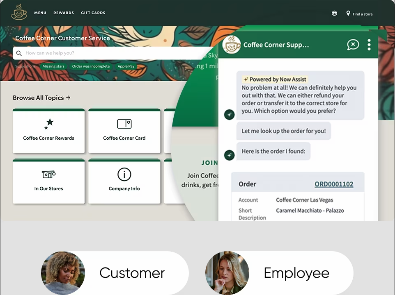Screen dimensions: 395x295
Task: Click the Let me look up the order message
Action: (284, 131)
